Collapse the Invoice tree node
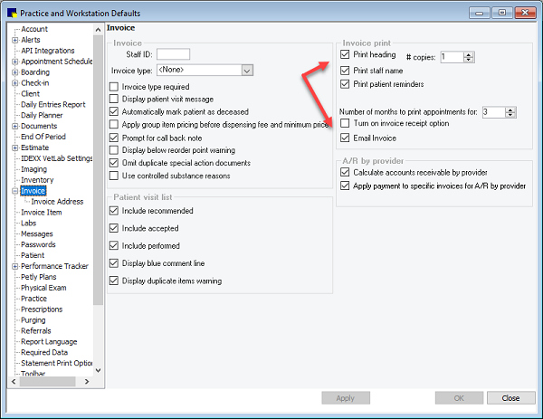Image resolution: width=543 pixels, height=419 pixels. [x=14, y=191]
